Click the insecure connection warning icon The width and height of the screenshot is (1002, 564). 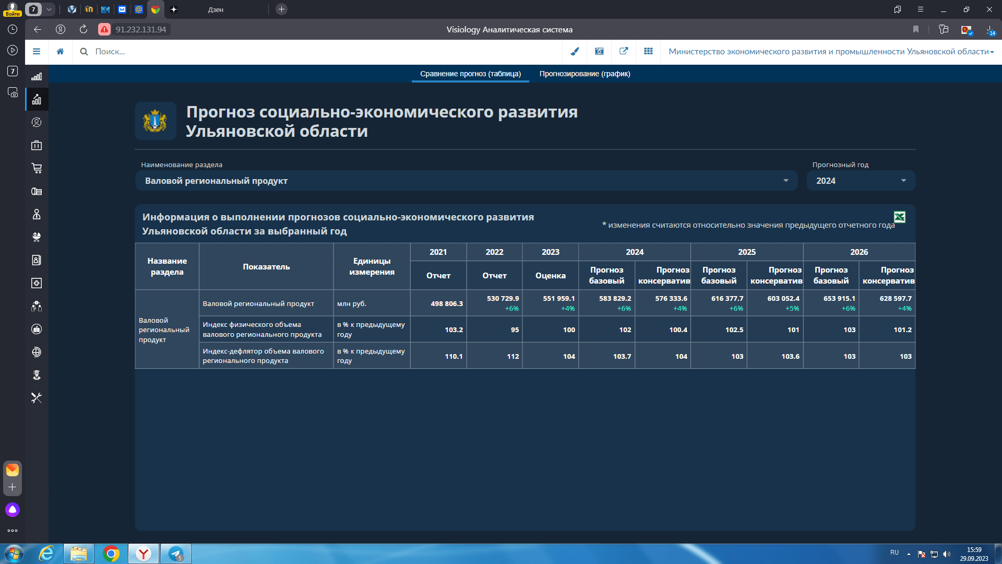104,29
